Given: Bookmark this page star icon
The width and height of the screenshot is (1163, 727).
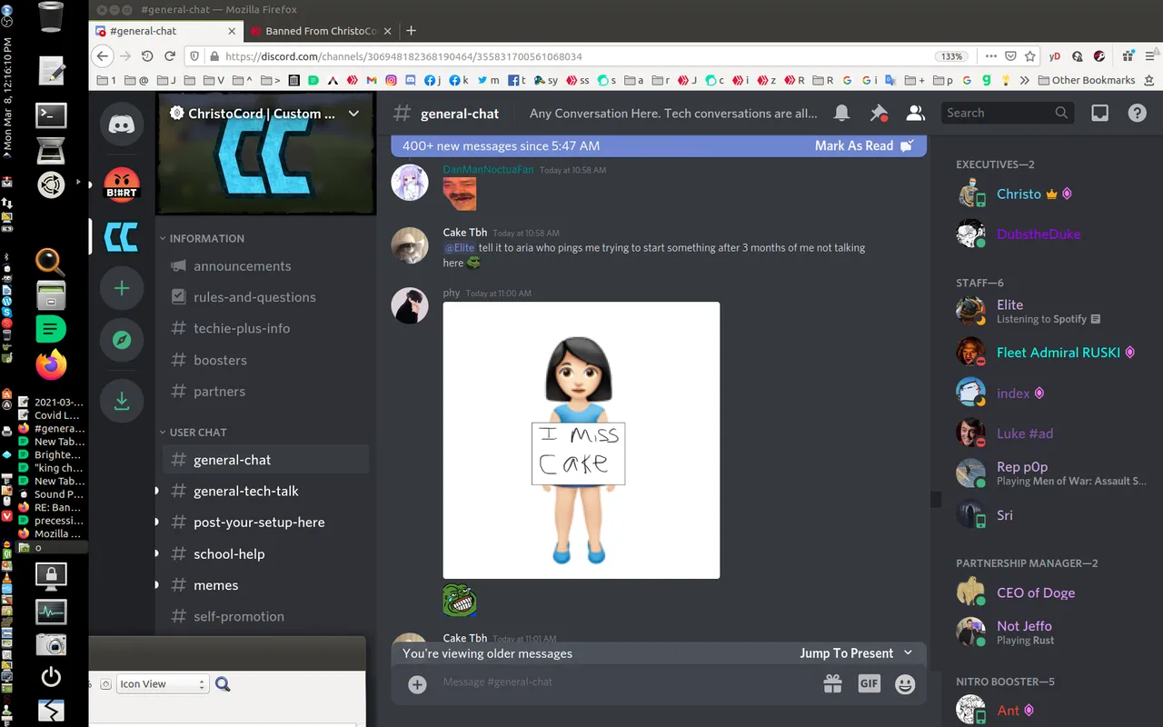Looking at the screenshot, I should click(1030, 55).
